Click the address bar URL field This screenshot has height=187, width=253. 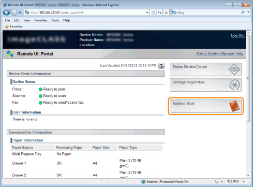click(84, 12)
